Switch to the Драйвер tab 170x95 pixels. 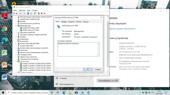click(64, 22)
